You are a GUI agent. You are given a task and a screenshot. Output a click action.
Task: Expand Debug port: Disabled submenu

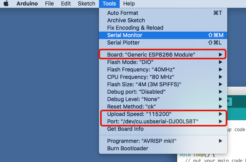(x=163, y=92)
